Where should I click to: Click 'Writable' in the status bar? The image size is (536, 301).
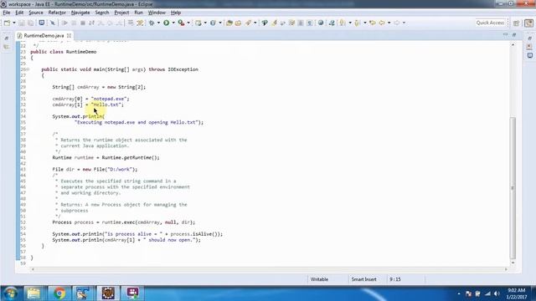pos(319,279)
